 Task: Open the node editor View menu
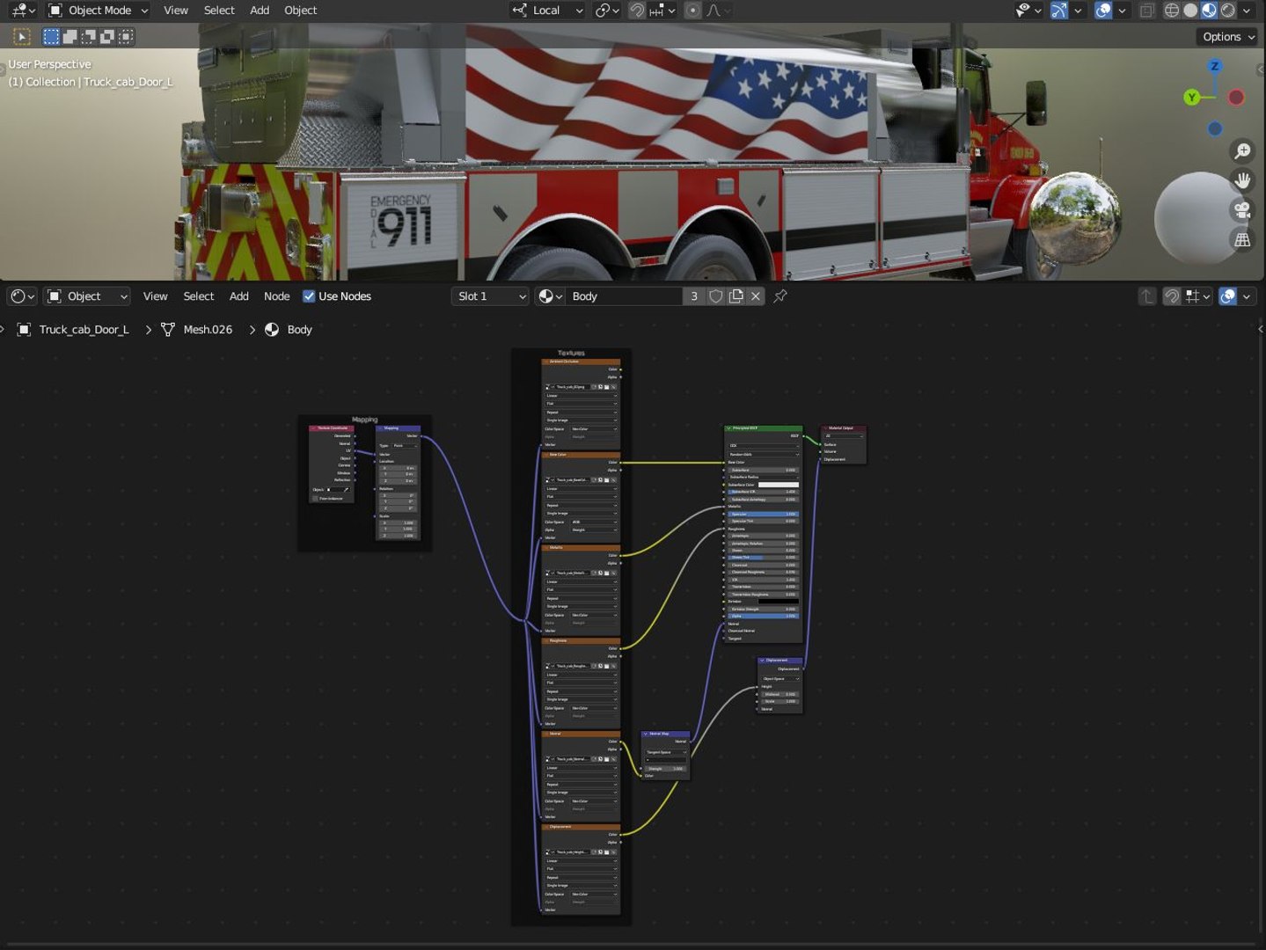[155, 296]
